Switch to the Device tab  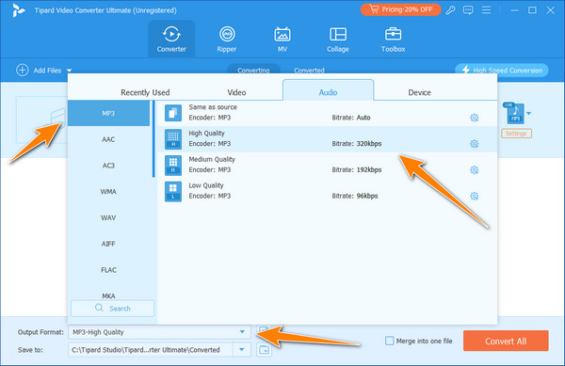click(x=419, y=92)
